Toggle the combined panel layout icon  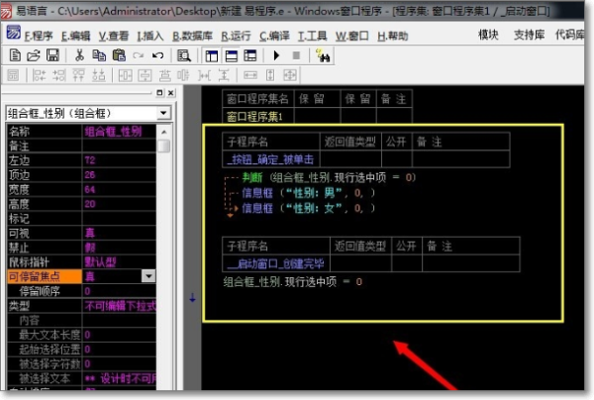coord(250,55)
